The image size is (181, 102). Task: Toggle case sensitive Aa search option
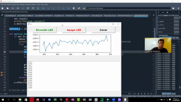[151, 94]
